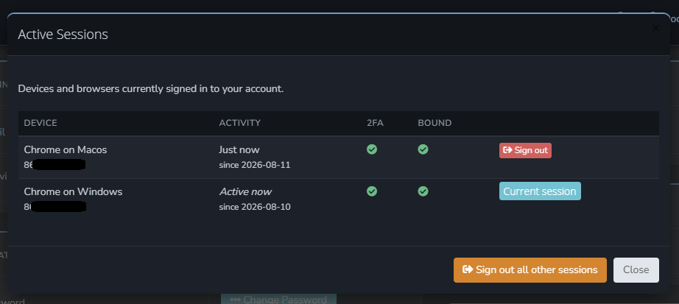Click the Active Sessions dialog title
Screen dimensions: 679x304
[x=63, y=34]
